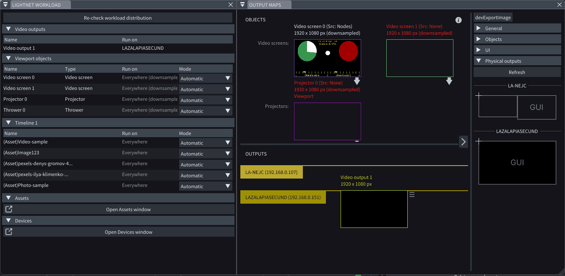565x276 pixels.
Task: Open hamburger menu beside Video output 1
Action: (x=412, y=194)
